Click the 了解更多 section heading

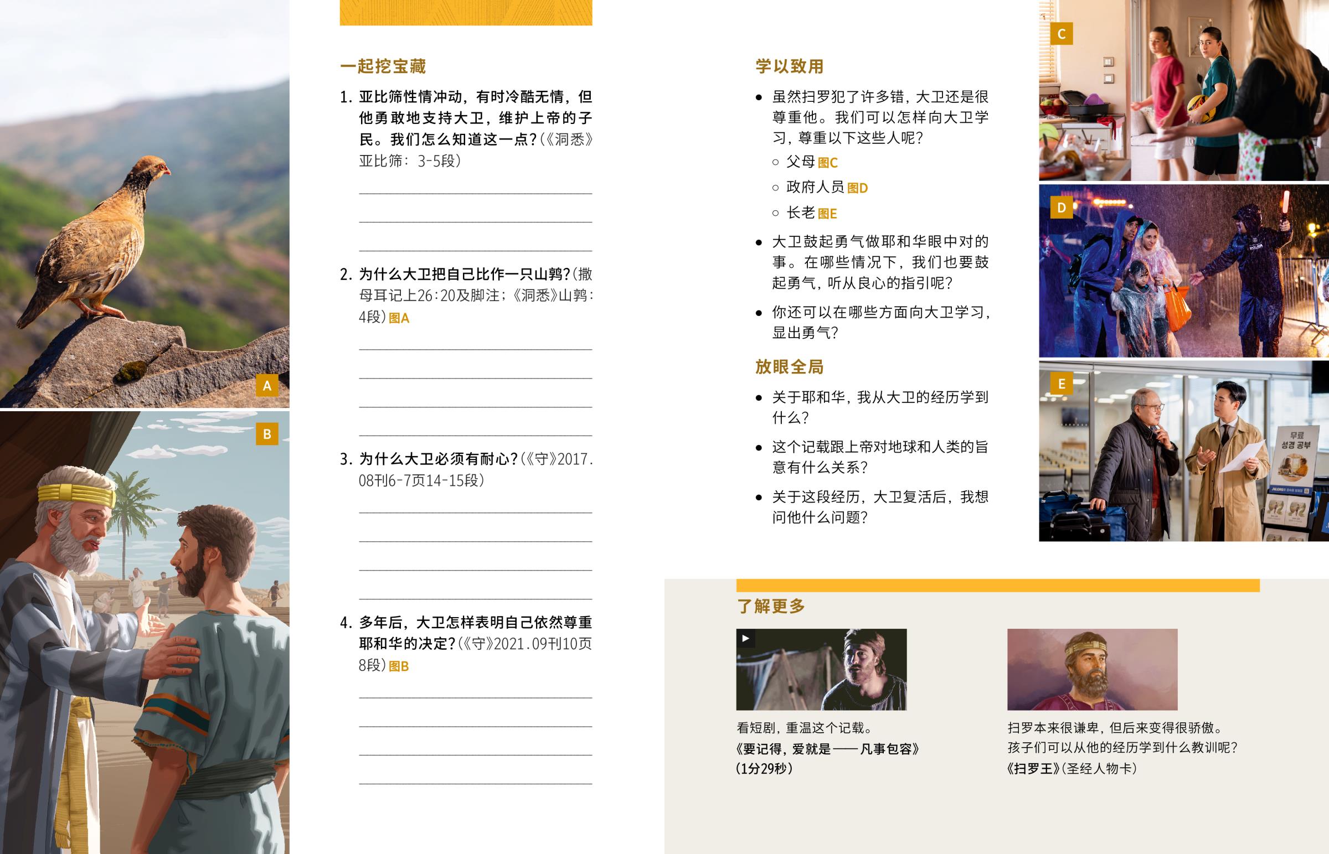[x=770, y=606]
